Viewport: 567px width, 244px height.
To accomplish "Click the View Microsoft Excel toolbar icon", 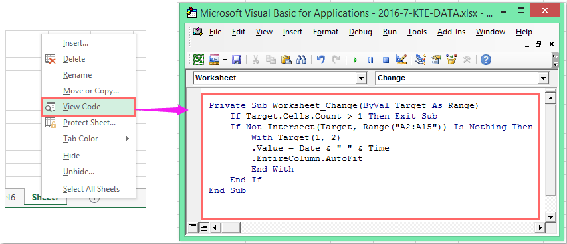I will click(x=198, y=60).
